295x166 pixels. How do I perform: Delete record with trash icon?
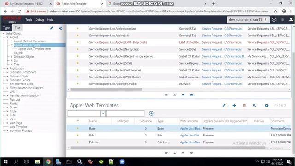point(244,106)
